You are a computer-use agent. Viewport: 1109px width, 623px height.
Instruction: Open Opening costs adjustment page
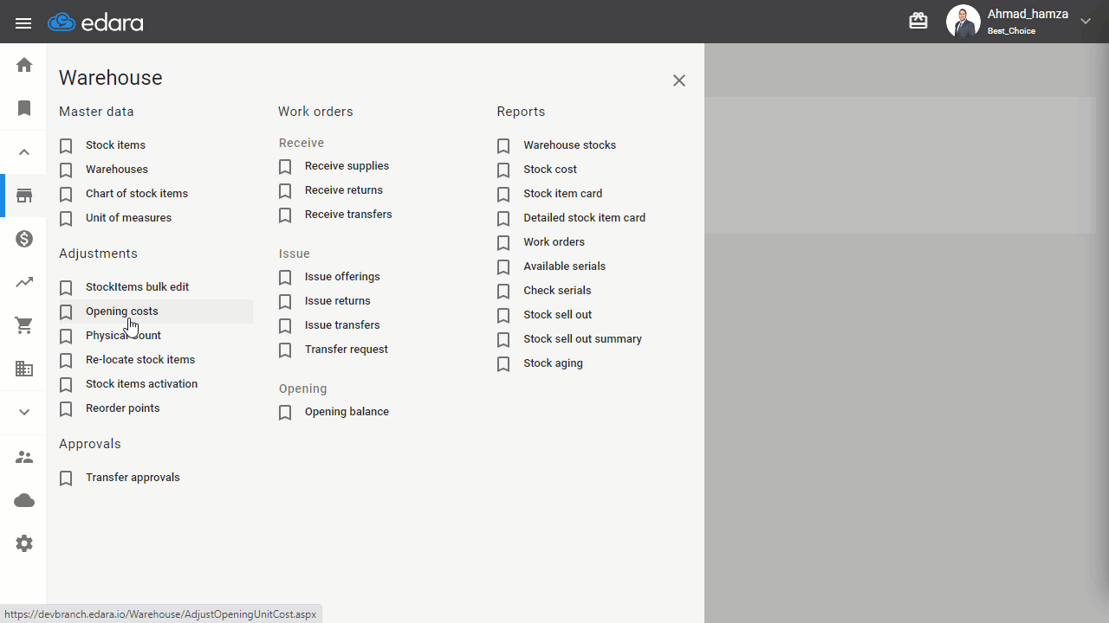[x=122, y=311]
